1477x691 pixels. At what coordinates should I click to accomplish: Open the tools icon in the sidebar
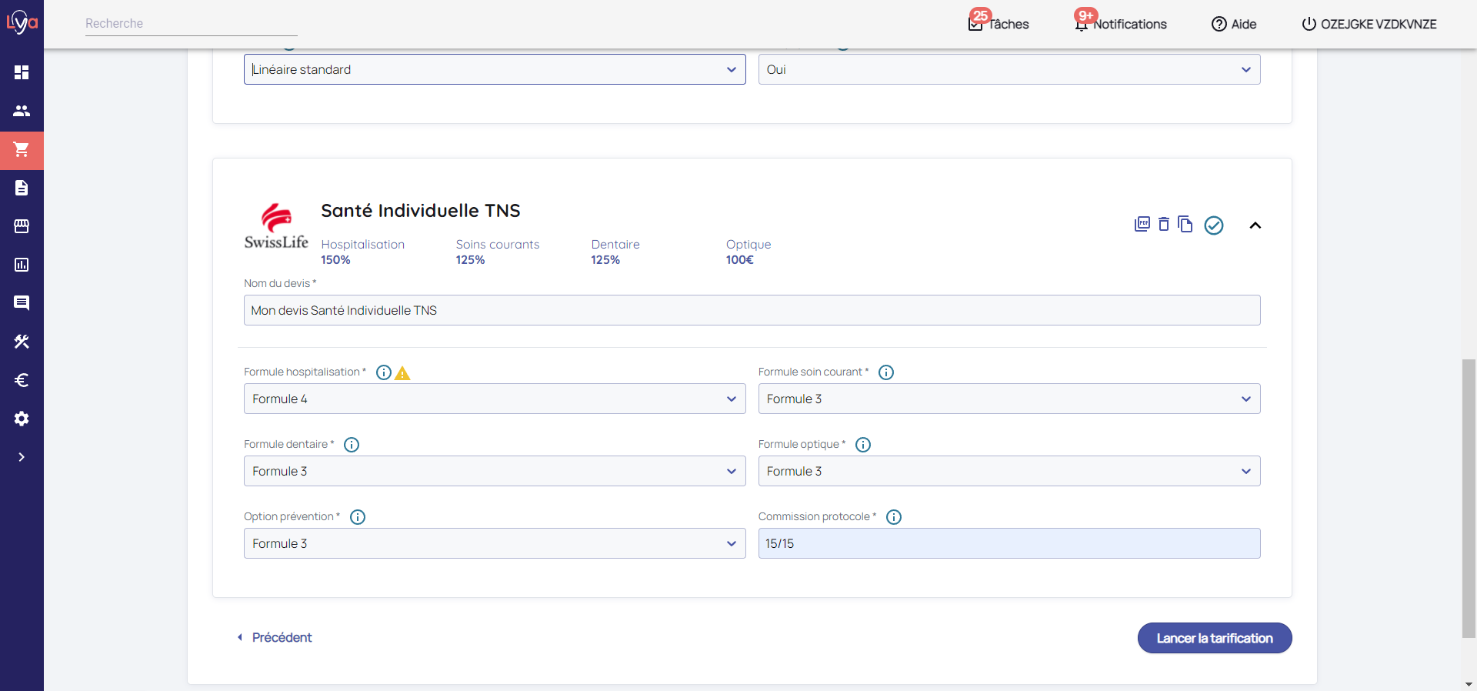click(22, 342)
